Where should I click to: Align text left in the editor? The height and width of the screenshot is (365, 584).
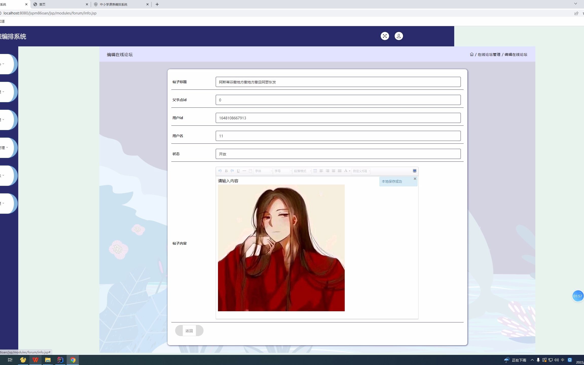(x=321, y=171)
